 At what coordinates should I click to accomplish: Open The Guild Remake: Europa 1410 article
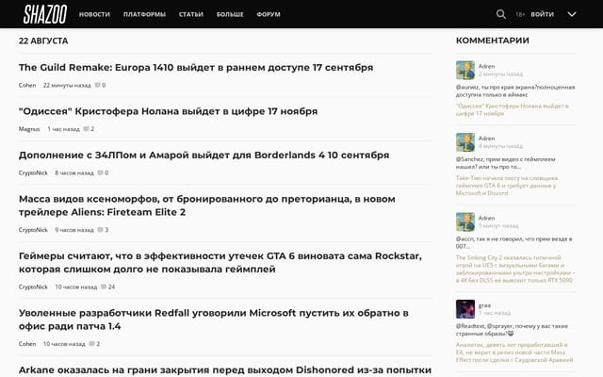[196, 67]
